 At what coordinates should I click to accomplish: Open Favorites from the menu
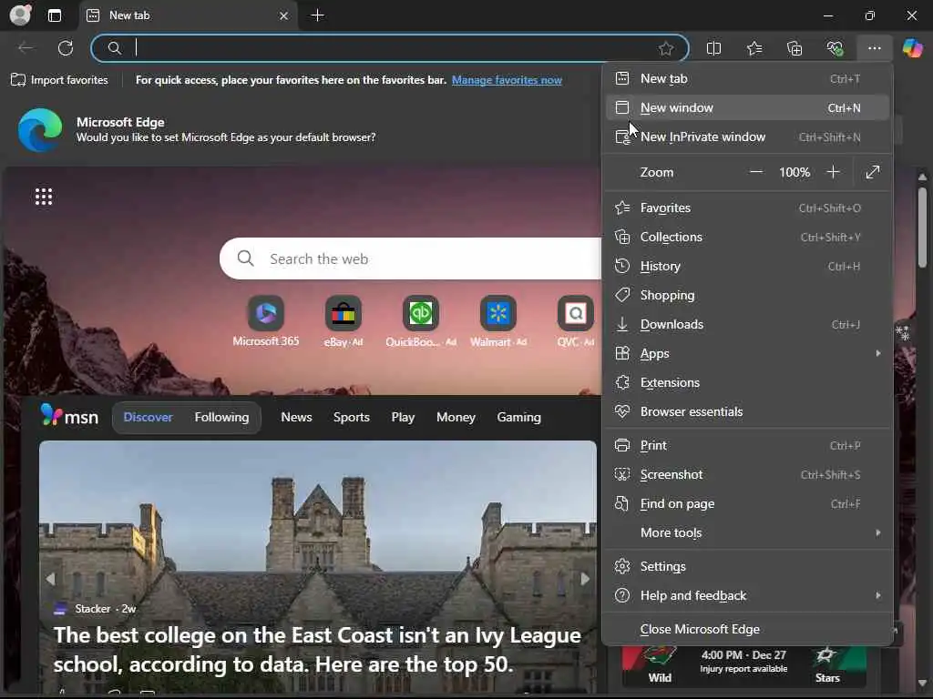coord(747,208)
